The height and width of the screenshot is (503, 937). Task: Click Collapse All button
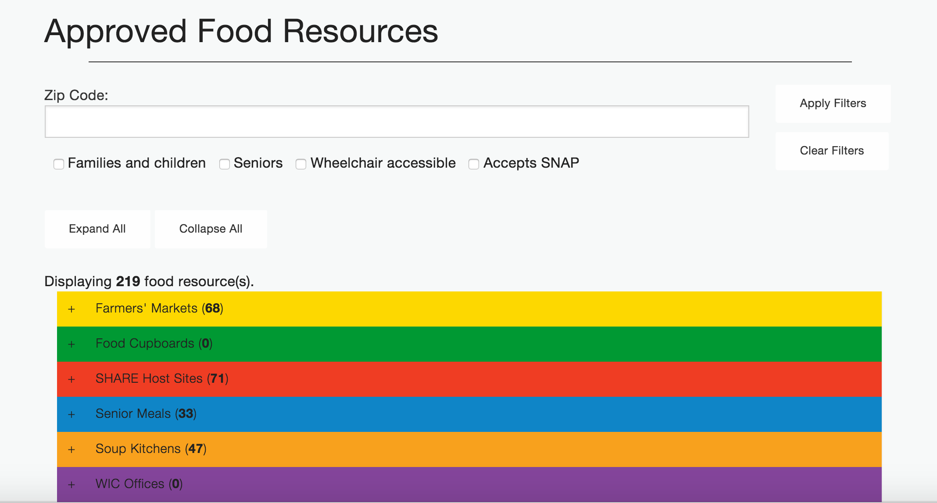[211, 229]
